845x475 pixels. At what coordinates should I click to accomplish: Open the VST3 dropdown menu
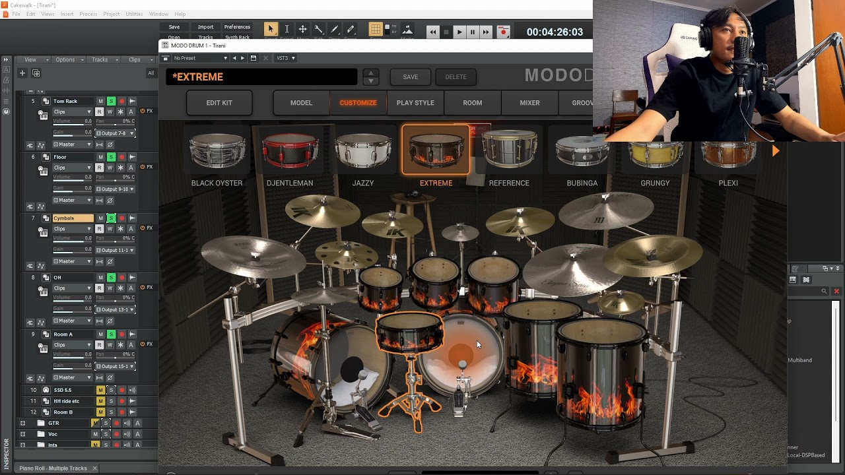click(x=285, y=58)
